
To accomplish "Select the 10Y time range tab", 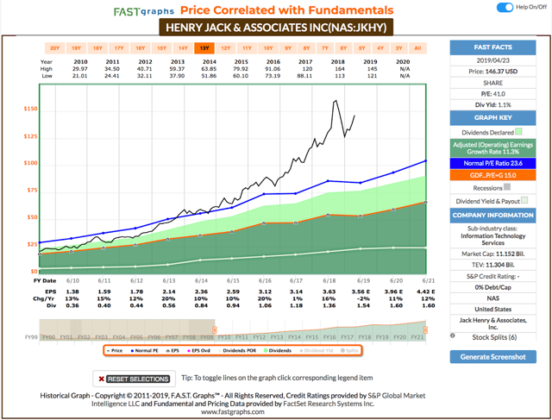I will coord(268,48).
